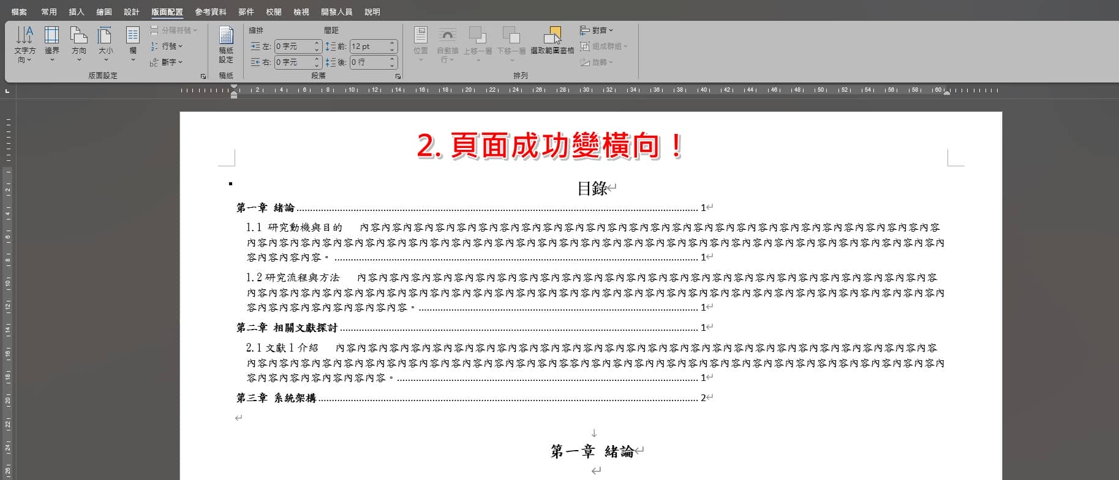Click the 分隔符號 (breaks) button

(174, 30)
